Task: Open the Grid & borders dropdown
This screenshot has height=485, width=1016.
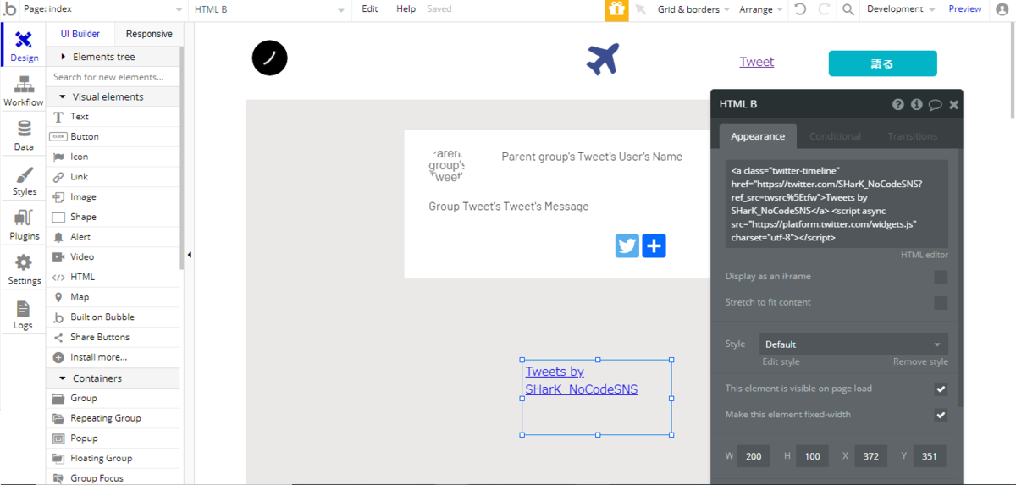Action: 694,9
